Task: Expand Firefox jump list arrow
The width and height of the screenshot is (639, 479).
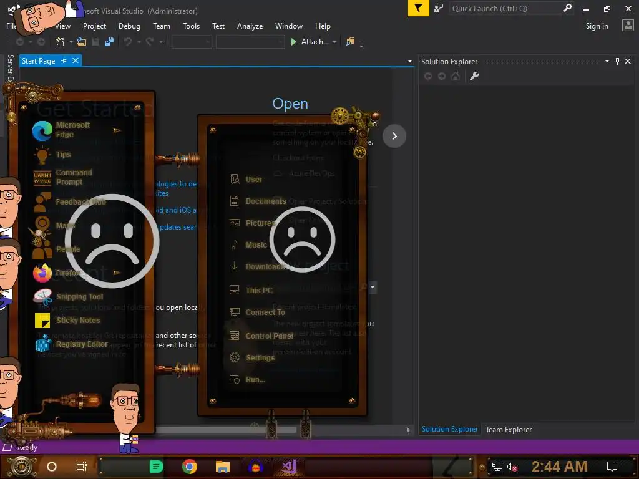Action: pyautogui.click(x=117, y=273)
